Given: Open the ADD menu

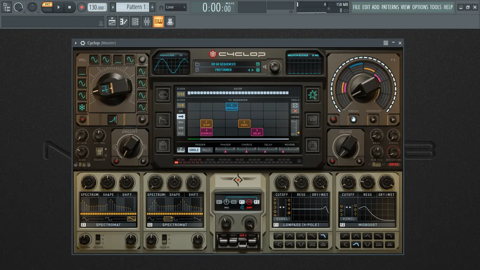Looking at the screenshot, I should tap(376, 7).
